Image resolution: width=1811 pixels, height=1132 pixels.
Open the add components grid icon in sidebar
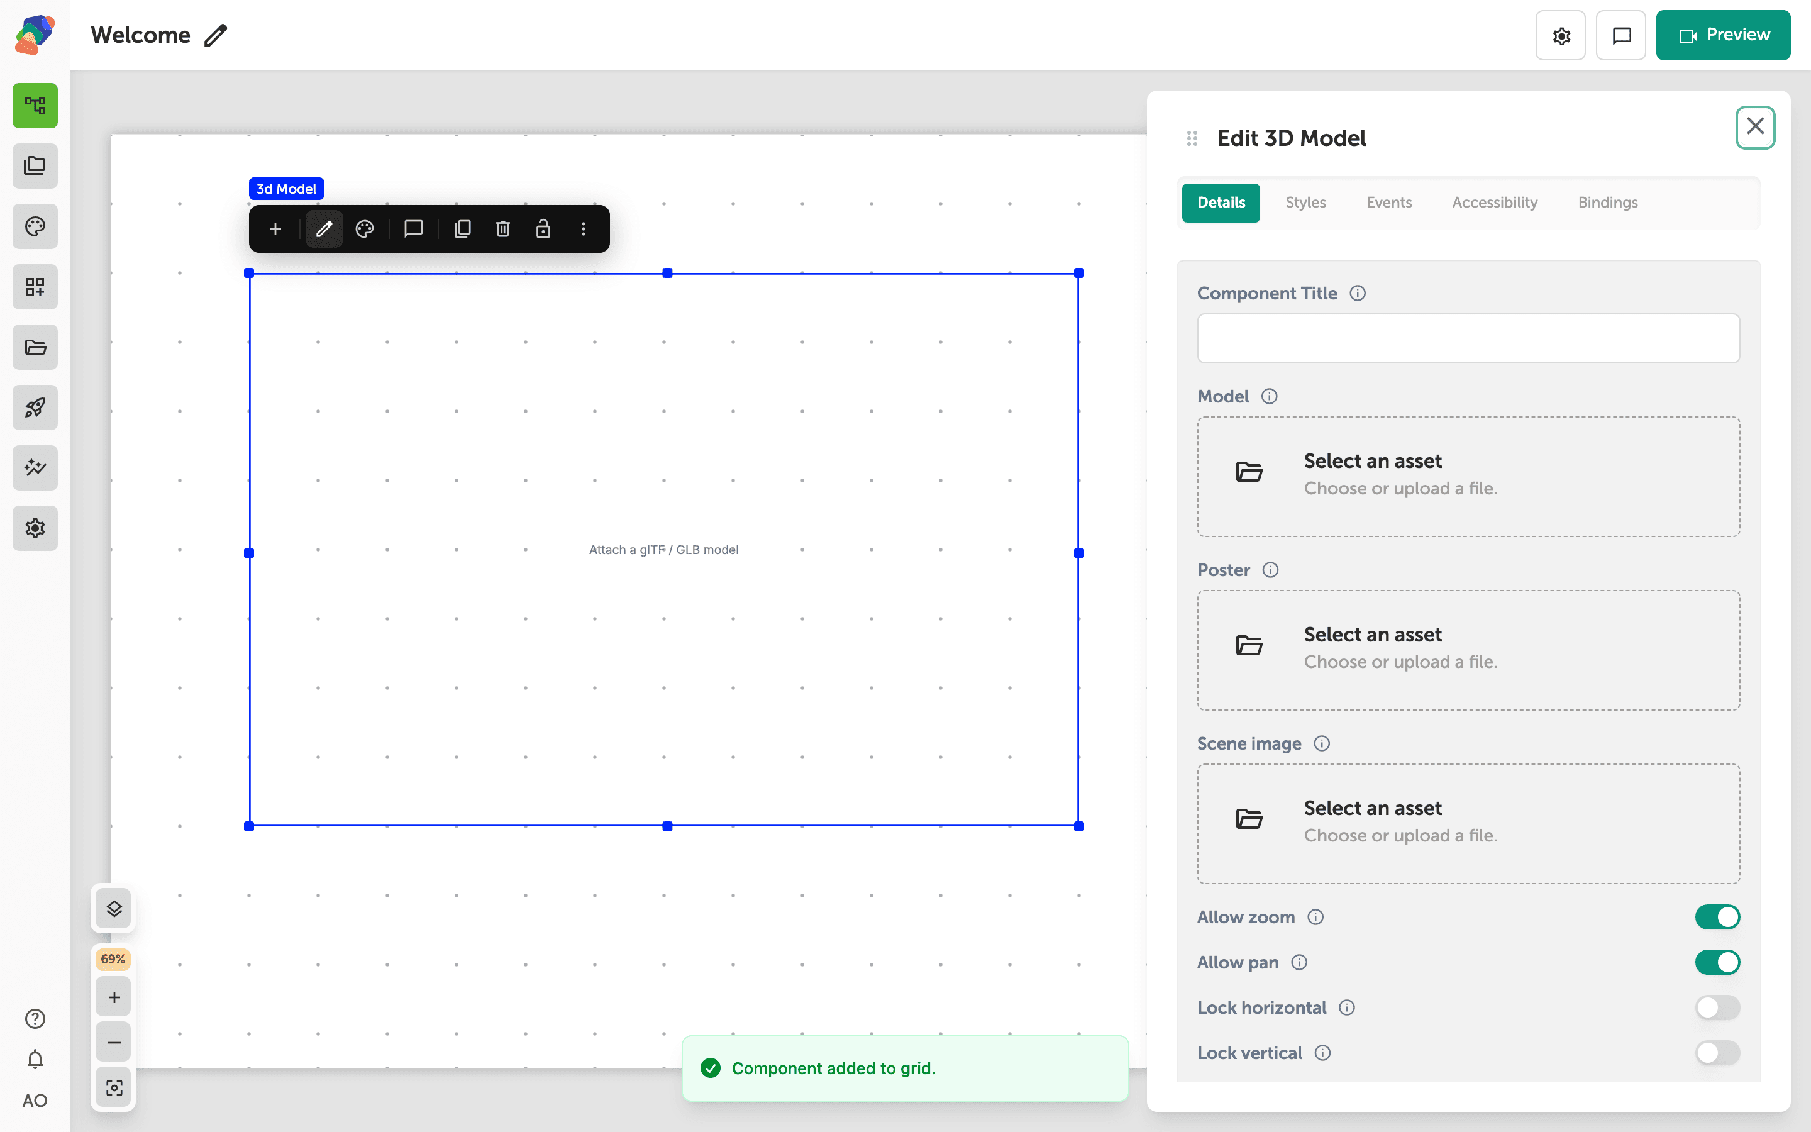point(35,287)
